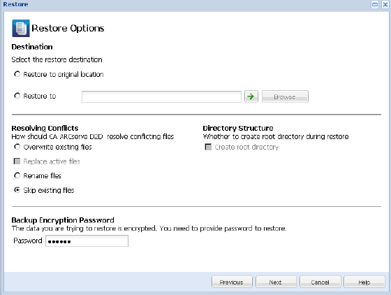Viewport: 391px width, 295px height.
Task: Select the Restore to radio option
Action: pyautogui.click(x=17, y=96)
